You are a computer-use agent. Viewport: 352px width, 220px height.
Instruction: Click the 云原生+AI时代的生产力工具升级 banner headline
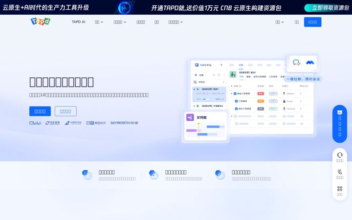[x=46, y=8]
